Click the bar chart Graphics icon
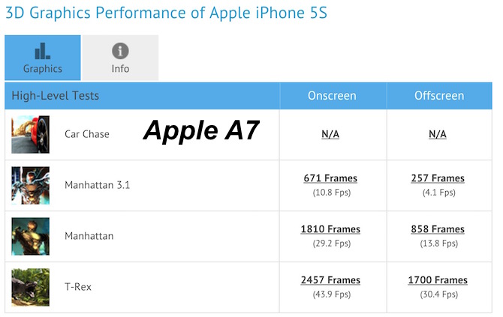Screen dimensions: 503x317 point(42,51)
